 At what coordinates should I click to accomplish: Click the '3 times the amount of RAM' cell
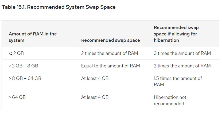coord(182,53)
